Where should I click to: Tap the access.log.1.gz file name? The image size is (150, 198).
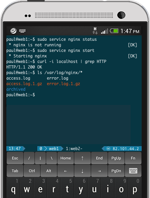[24, 84]
